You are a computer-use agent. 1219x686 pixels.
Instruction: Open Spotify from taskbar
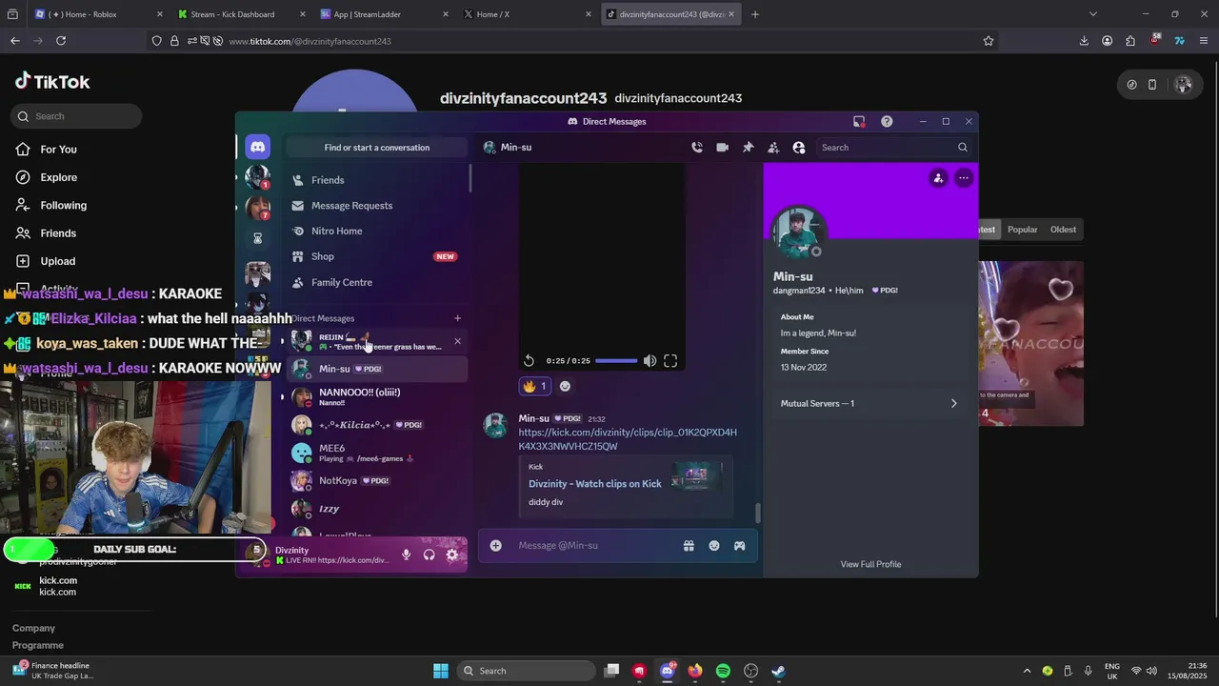tap(723, 671)
